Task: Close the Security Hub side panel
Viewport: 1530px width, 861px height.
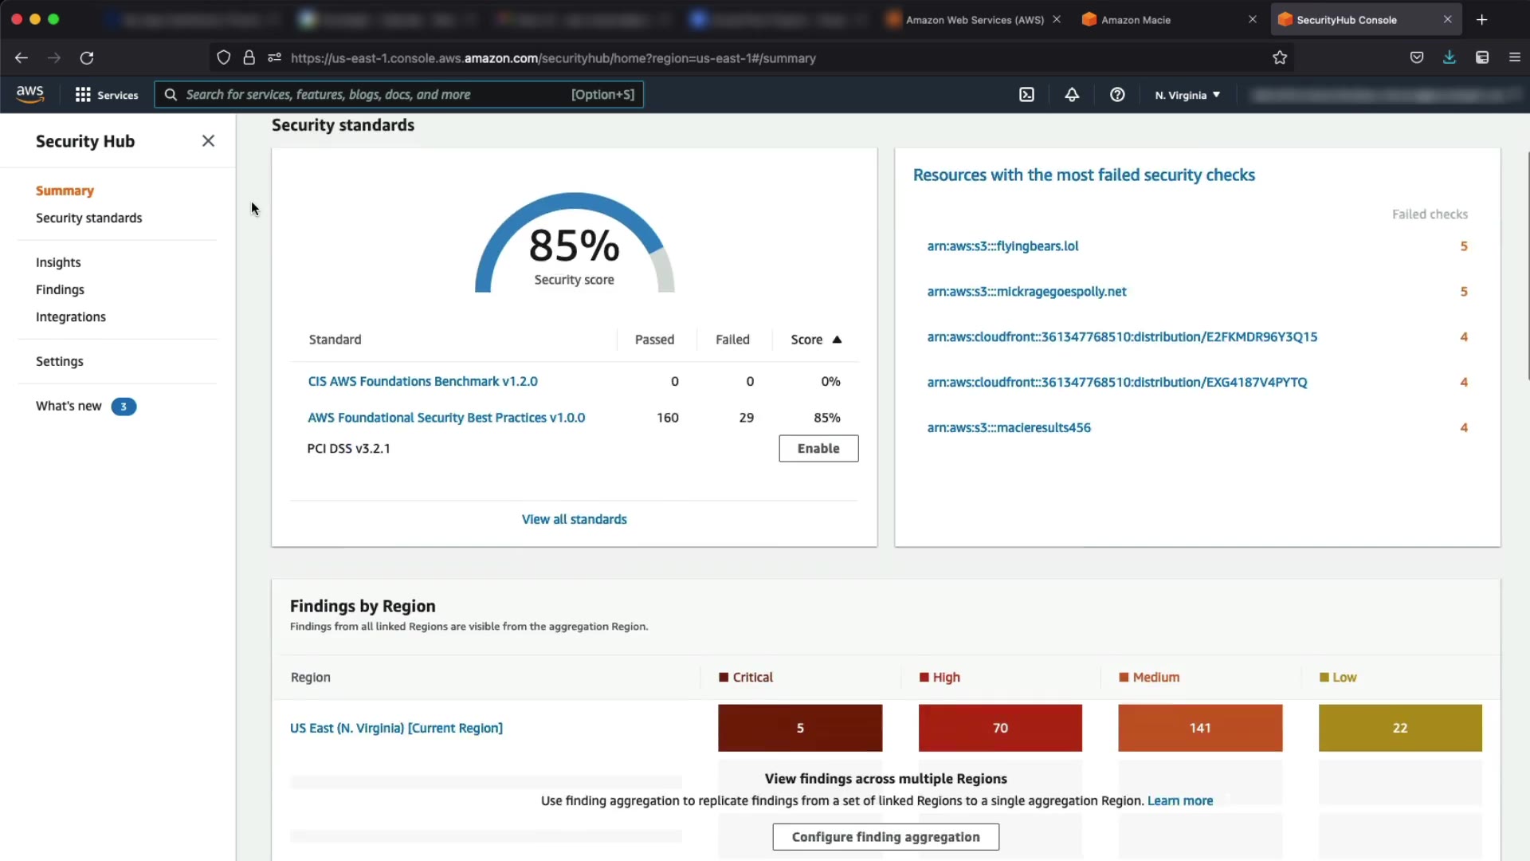Action: point(208,141)
